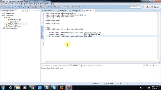
Task: Toggle Link with Editor in Package Explorer
Action: coord(26,10)
